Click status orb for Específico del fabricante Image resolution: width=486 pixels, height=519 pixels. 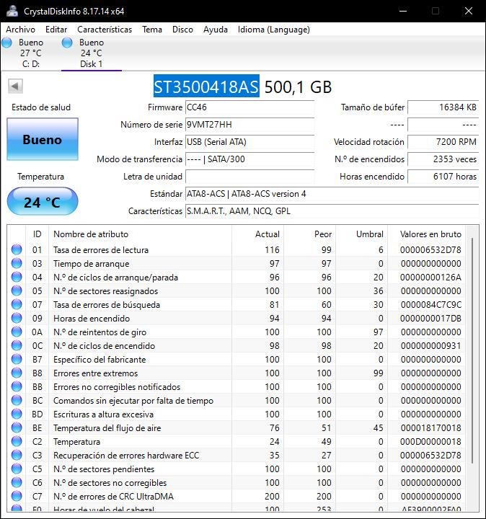pyautogui.click(x=17, y=359)
